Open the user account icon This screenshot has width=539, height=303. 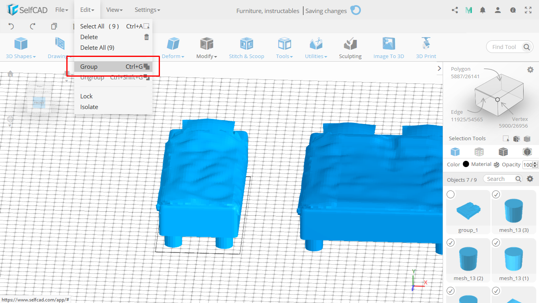[498, 10]
